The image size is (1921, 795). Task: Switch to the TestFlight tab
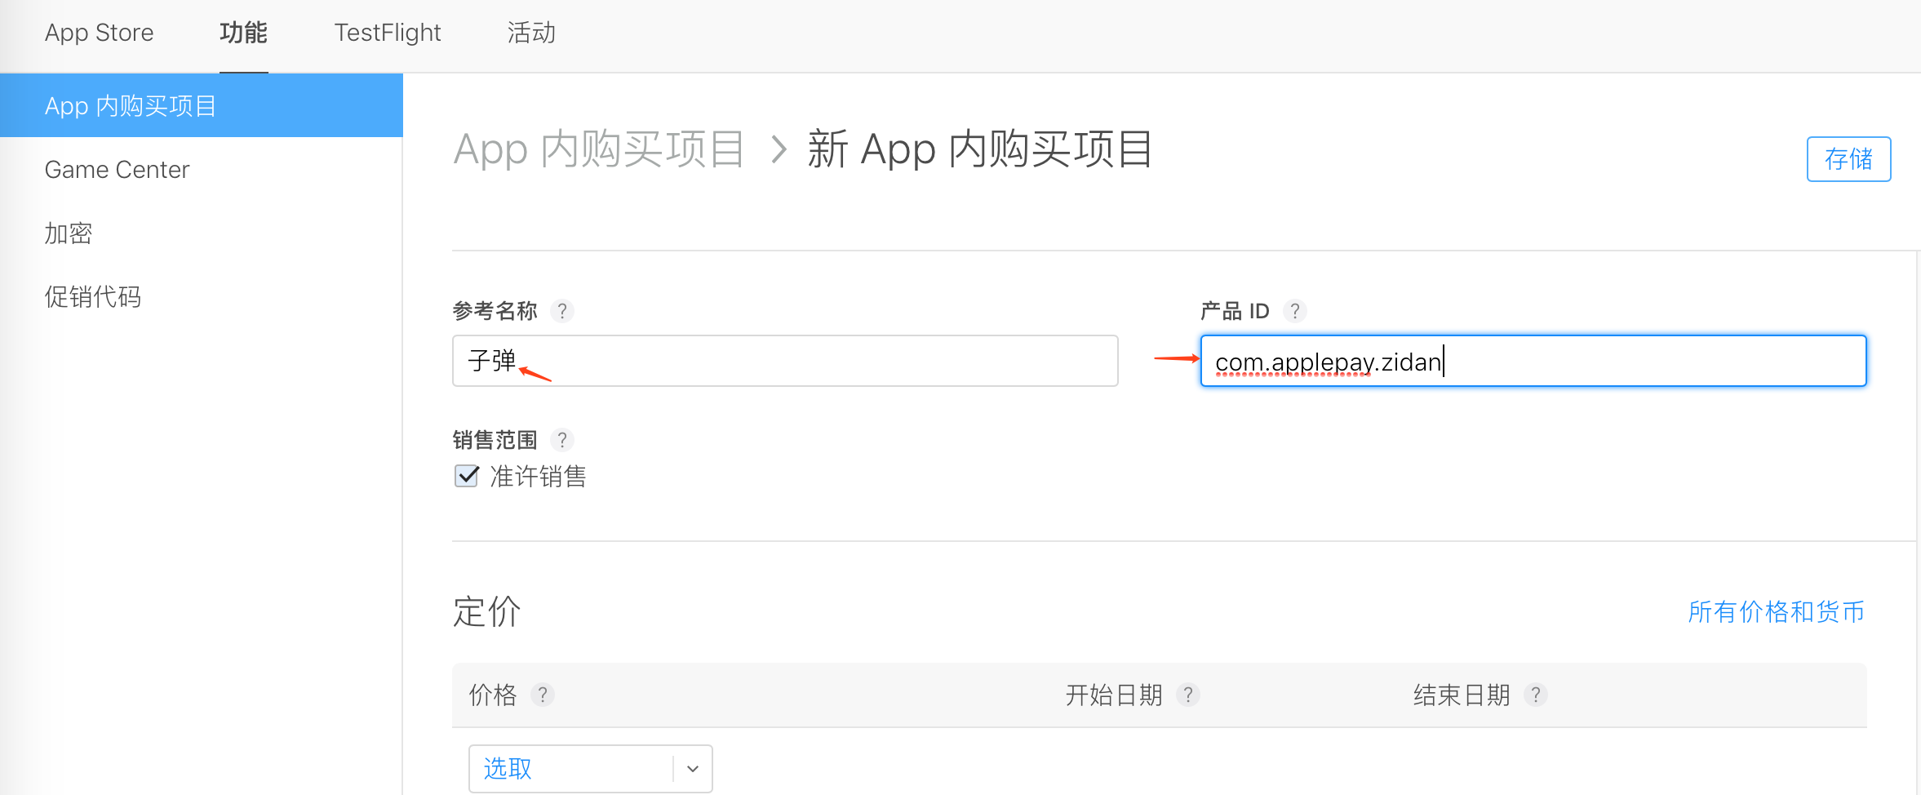coord(387,33)
